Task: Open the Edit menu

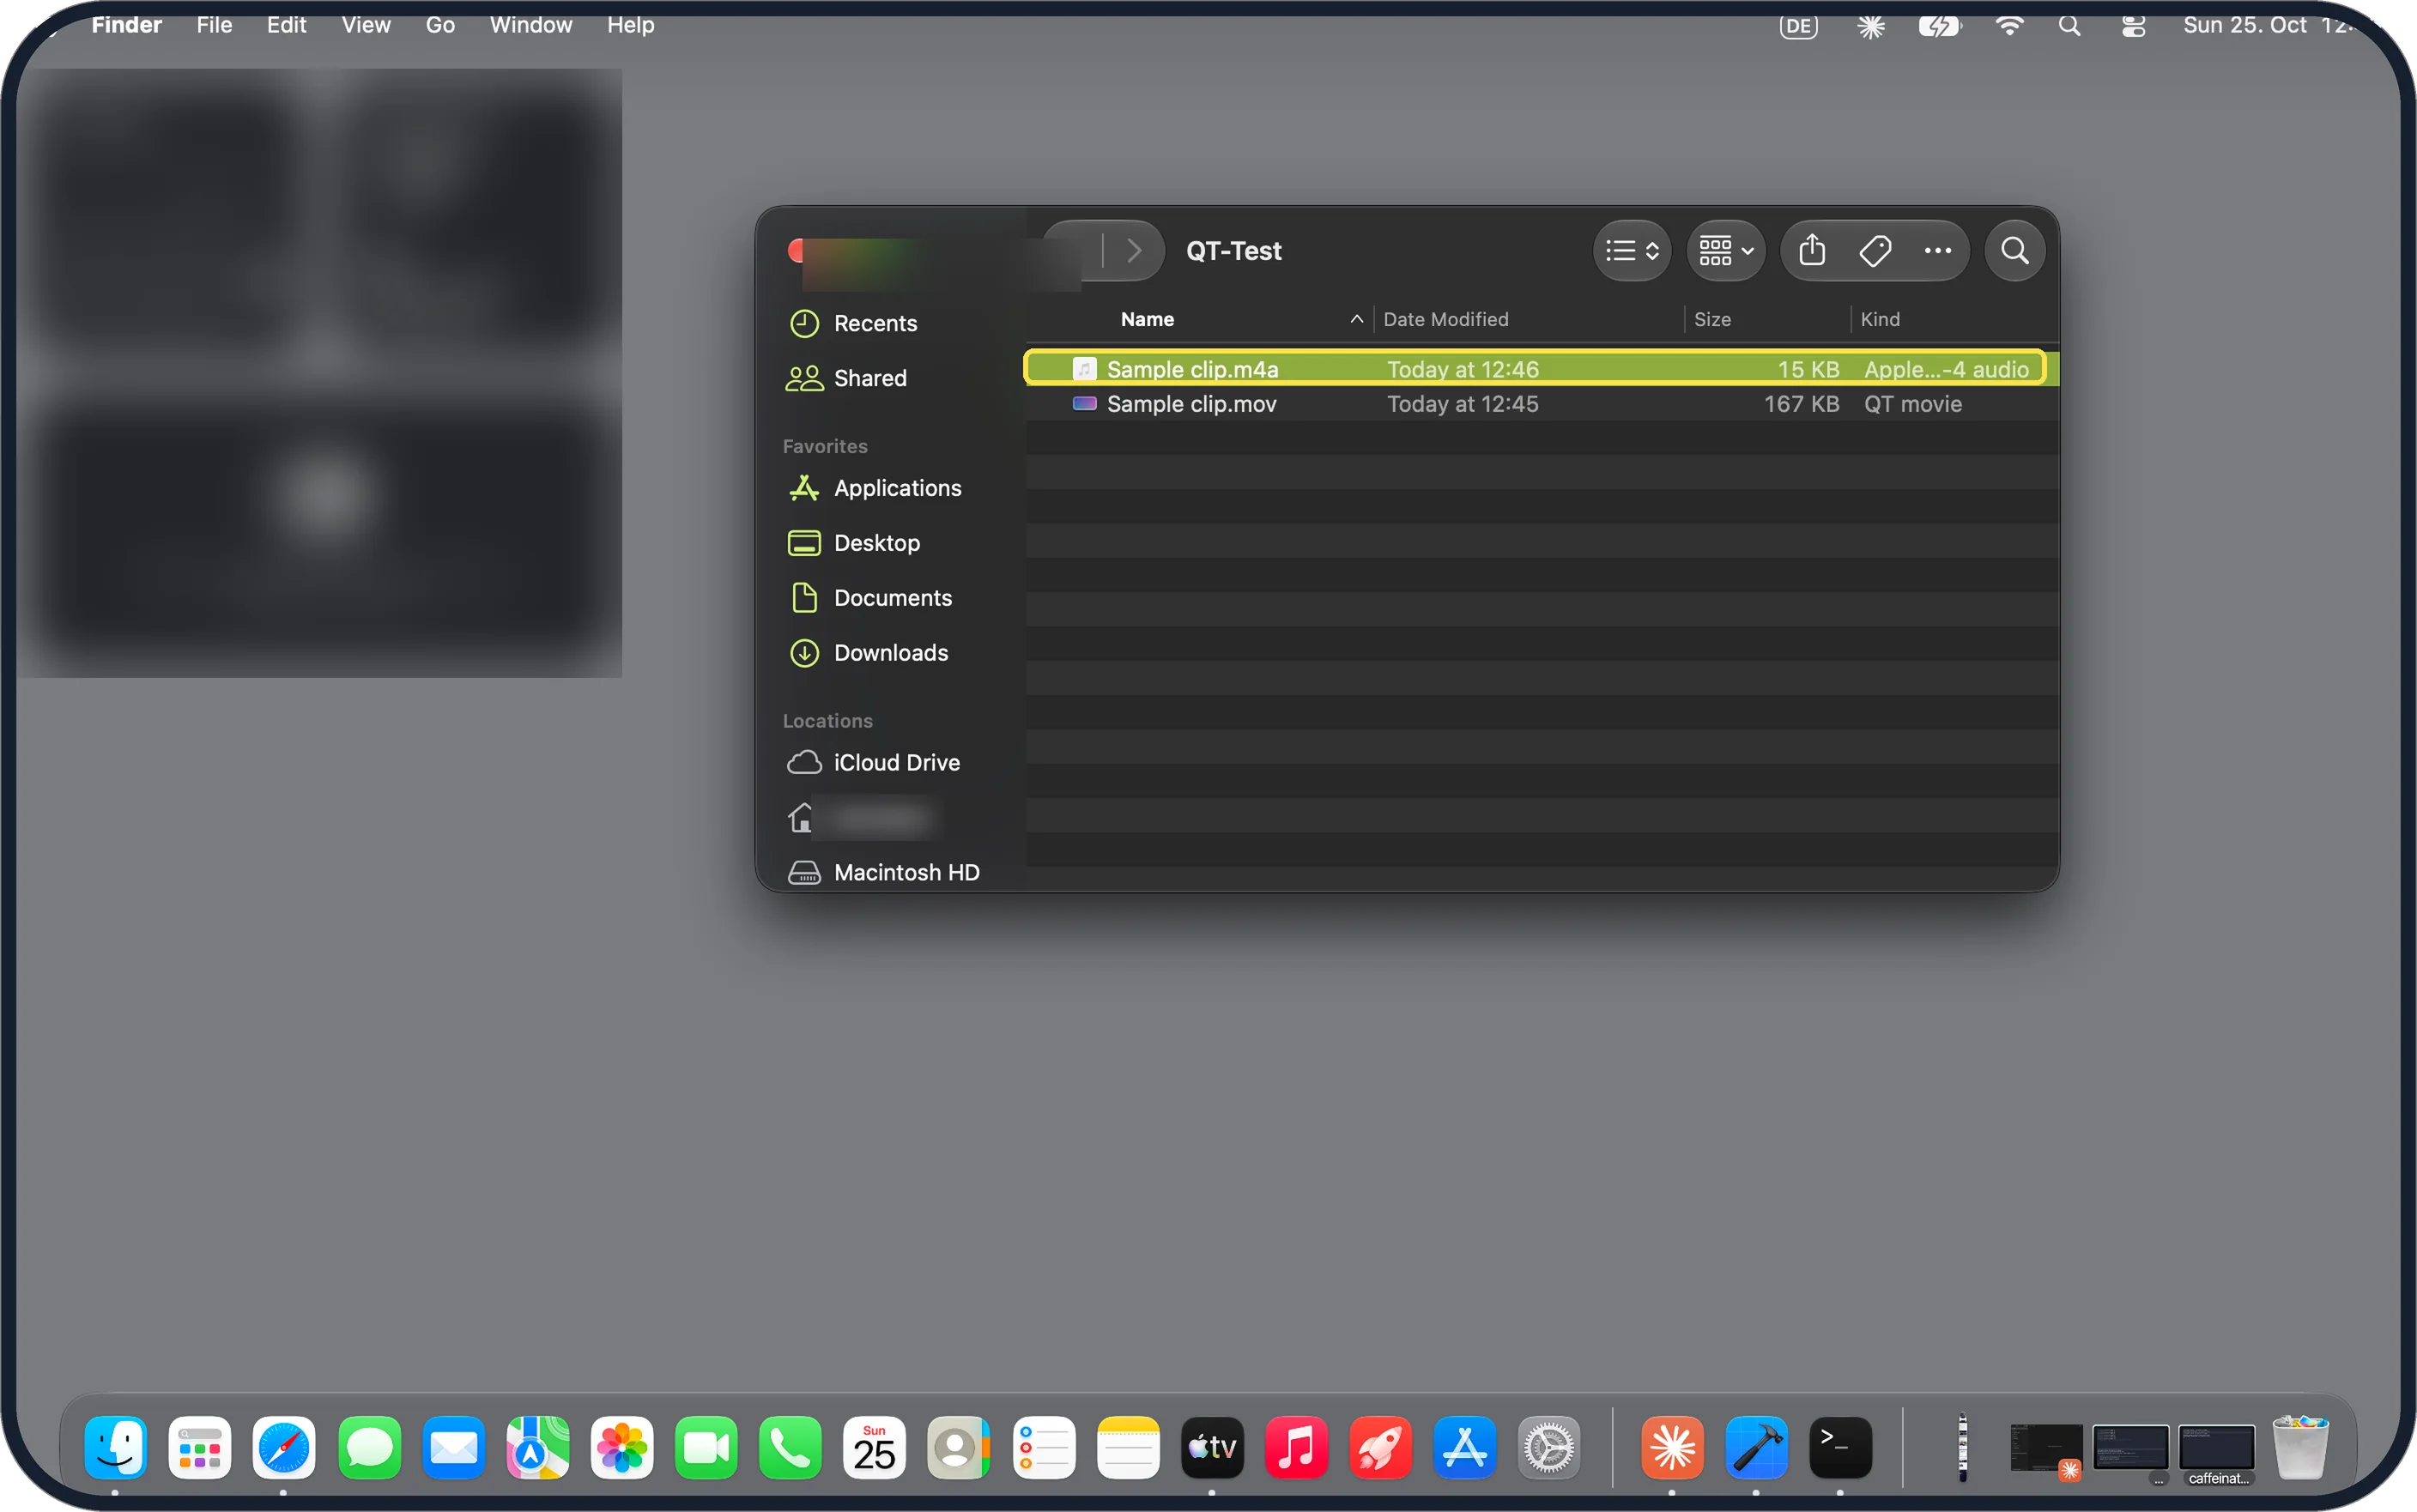Action: point(286,25)
